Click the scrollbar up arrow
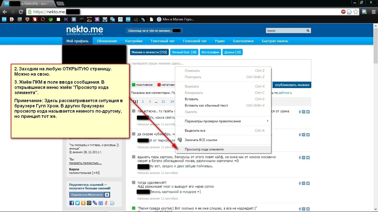 click(x=376, y=25)
